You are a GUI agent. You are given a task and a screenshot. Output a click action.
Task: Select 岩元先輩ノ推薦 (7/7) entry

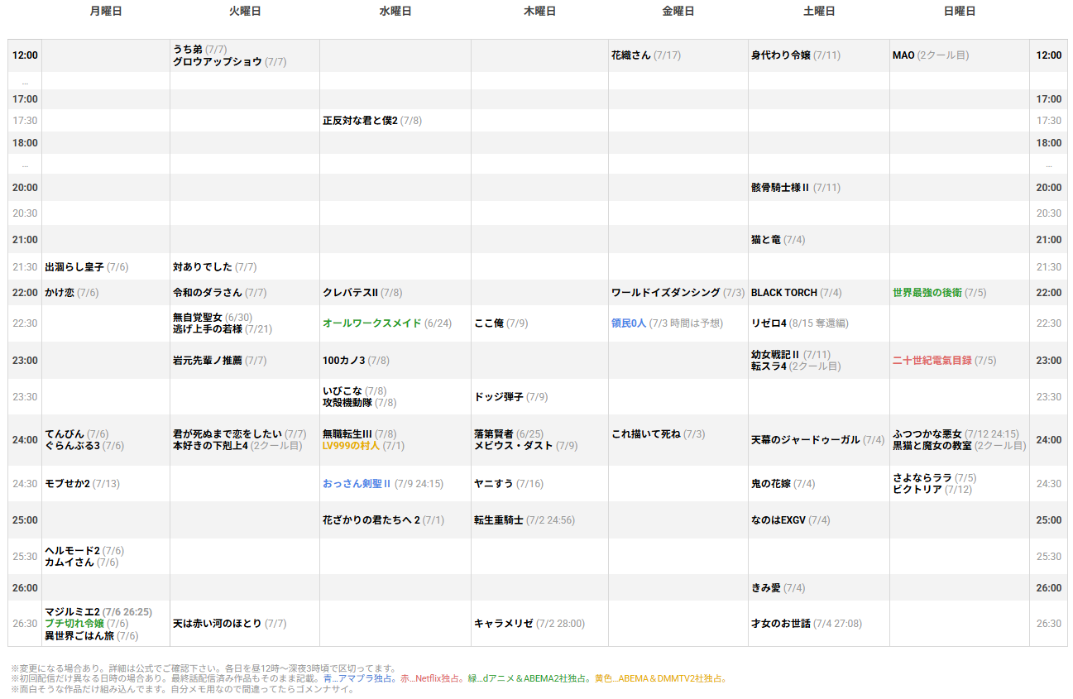[x=220, y=361]
